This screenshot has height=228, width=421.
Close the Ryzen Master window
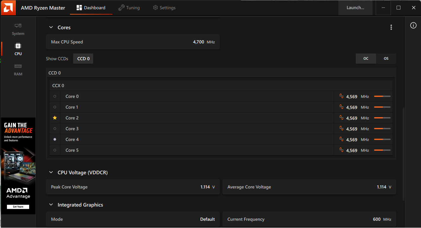click(413, 8)
